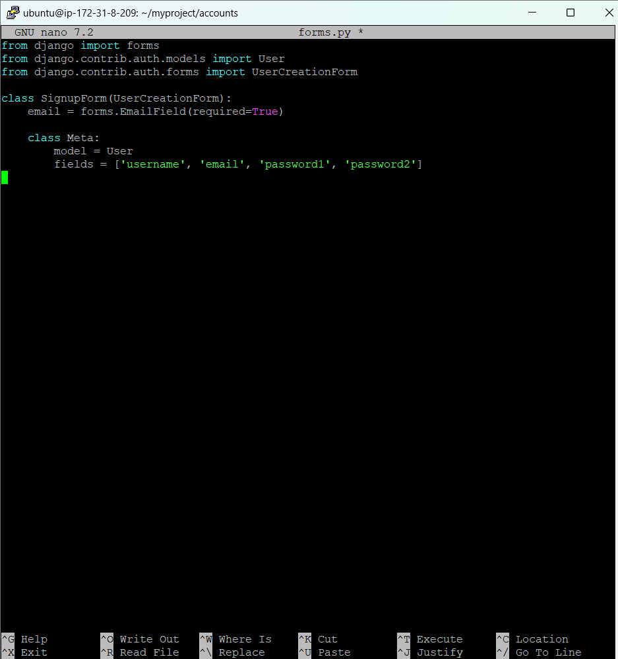Click 'django.contrib.auth.models' module text
Screen dimensions: 618x659
point(120,59)
